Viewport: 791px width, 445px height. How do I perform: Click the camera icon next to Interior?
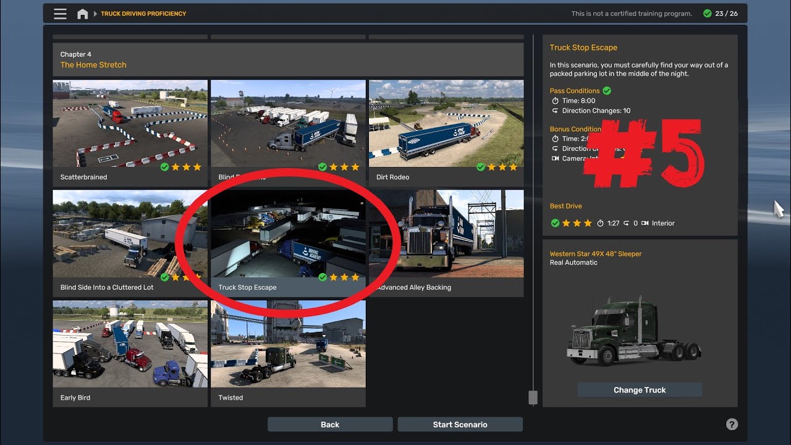pos(645,223)
